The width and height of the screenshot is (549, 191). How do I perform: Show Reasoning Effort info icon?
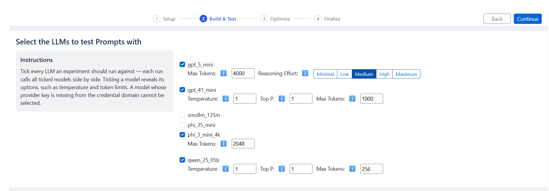[x=305, y=73]
